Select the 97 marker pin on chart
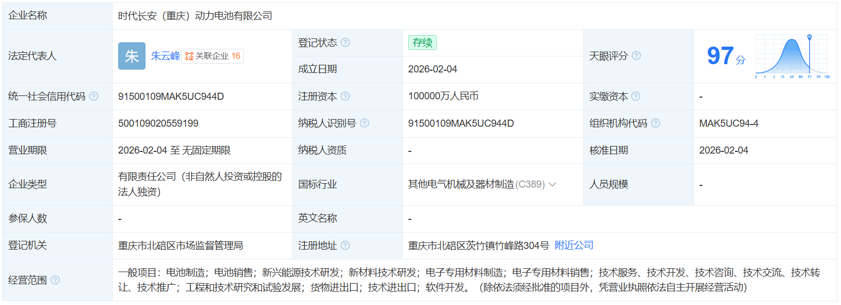 [809, 38]
